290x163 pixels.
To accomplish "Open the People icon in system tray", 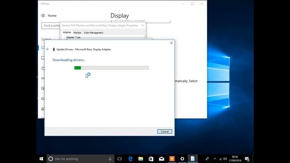I will 207,159.
